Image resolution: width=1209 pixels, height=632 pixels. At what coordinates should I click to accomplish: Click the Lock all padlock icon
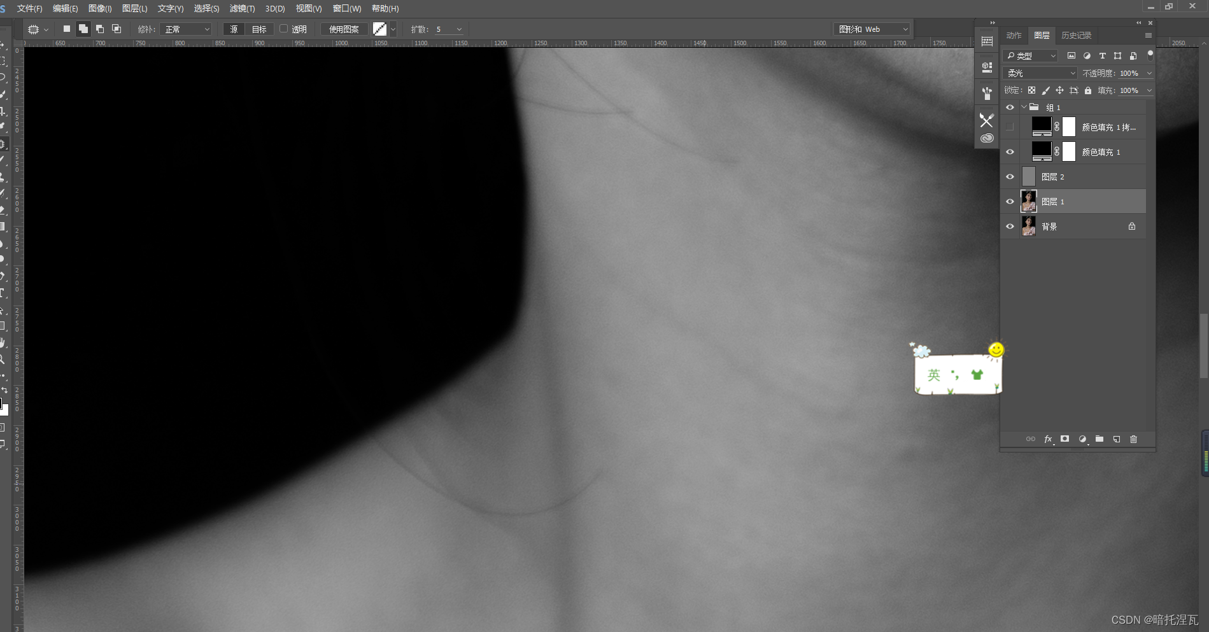pyautogui.click(x=1088, y=90)
